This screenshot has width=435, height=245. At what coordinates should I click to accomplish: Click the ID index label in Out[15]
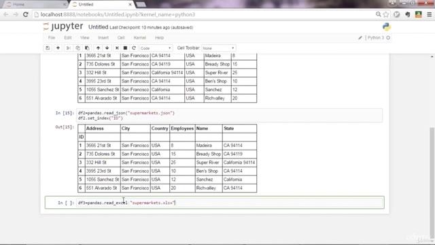click(82, 137)
